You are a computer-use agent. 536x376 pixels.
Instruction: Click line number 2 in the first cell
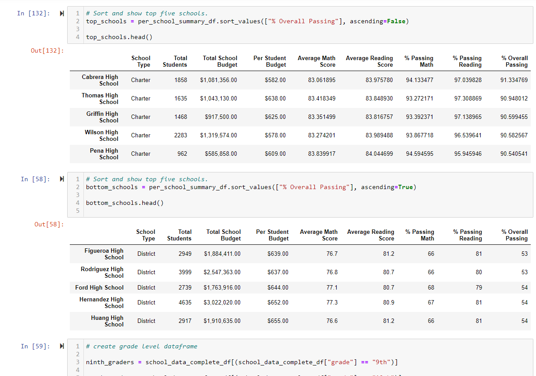click(77, 21)
